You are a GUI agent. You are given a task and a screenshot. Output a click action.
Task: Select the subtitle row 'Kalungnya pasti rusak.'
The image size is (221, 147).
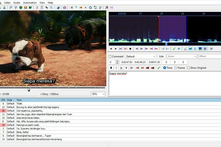pos(110,125)
